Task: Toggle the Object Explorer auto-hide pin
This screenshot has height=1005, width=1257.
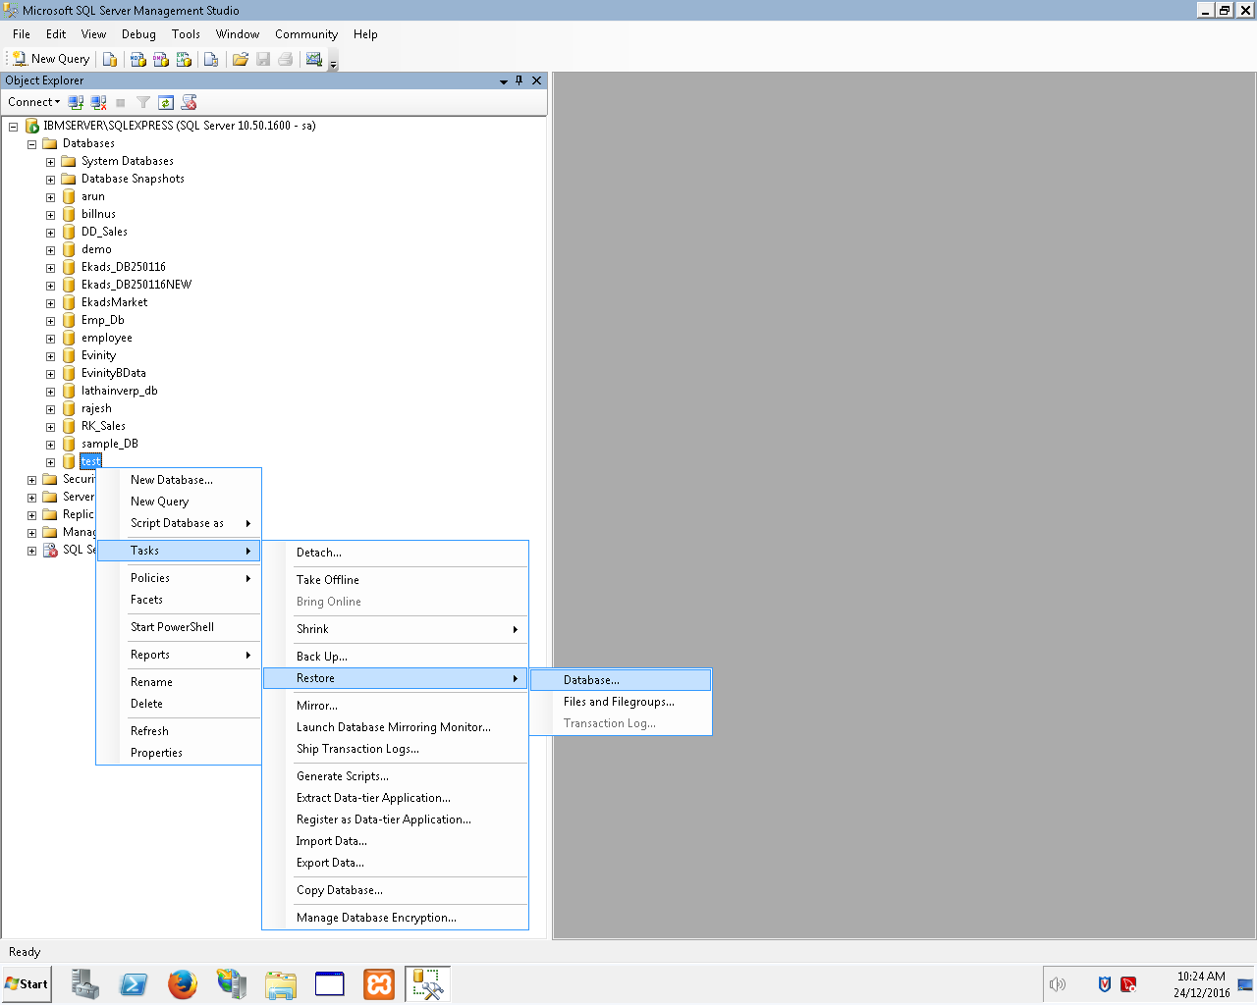Action: click(519, 80)
